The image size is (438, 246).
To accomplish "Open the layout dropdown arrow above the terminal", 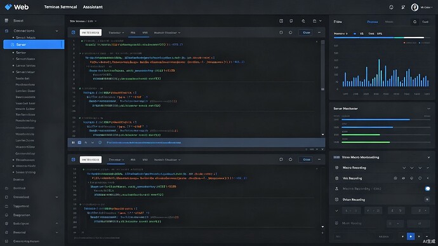I will [321, 21].
